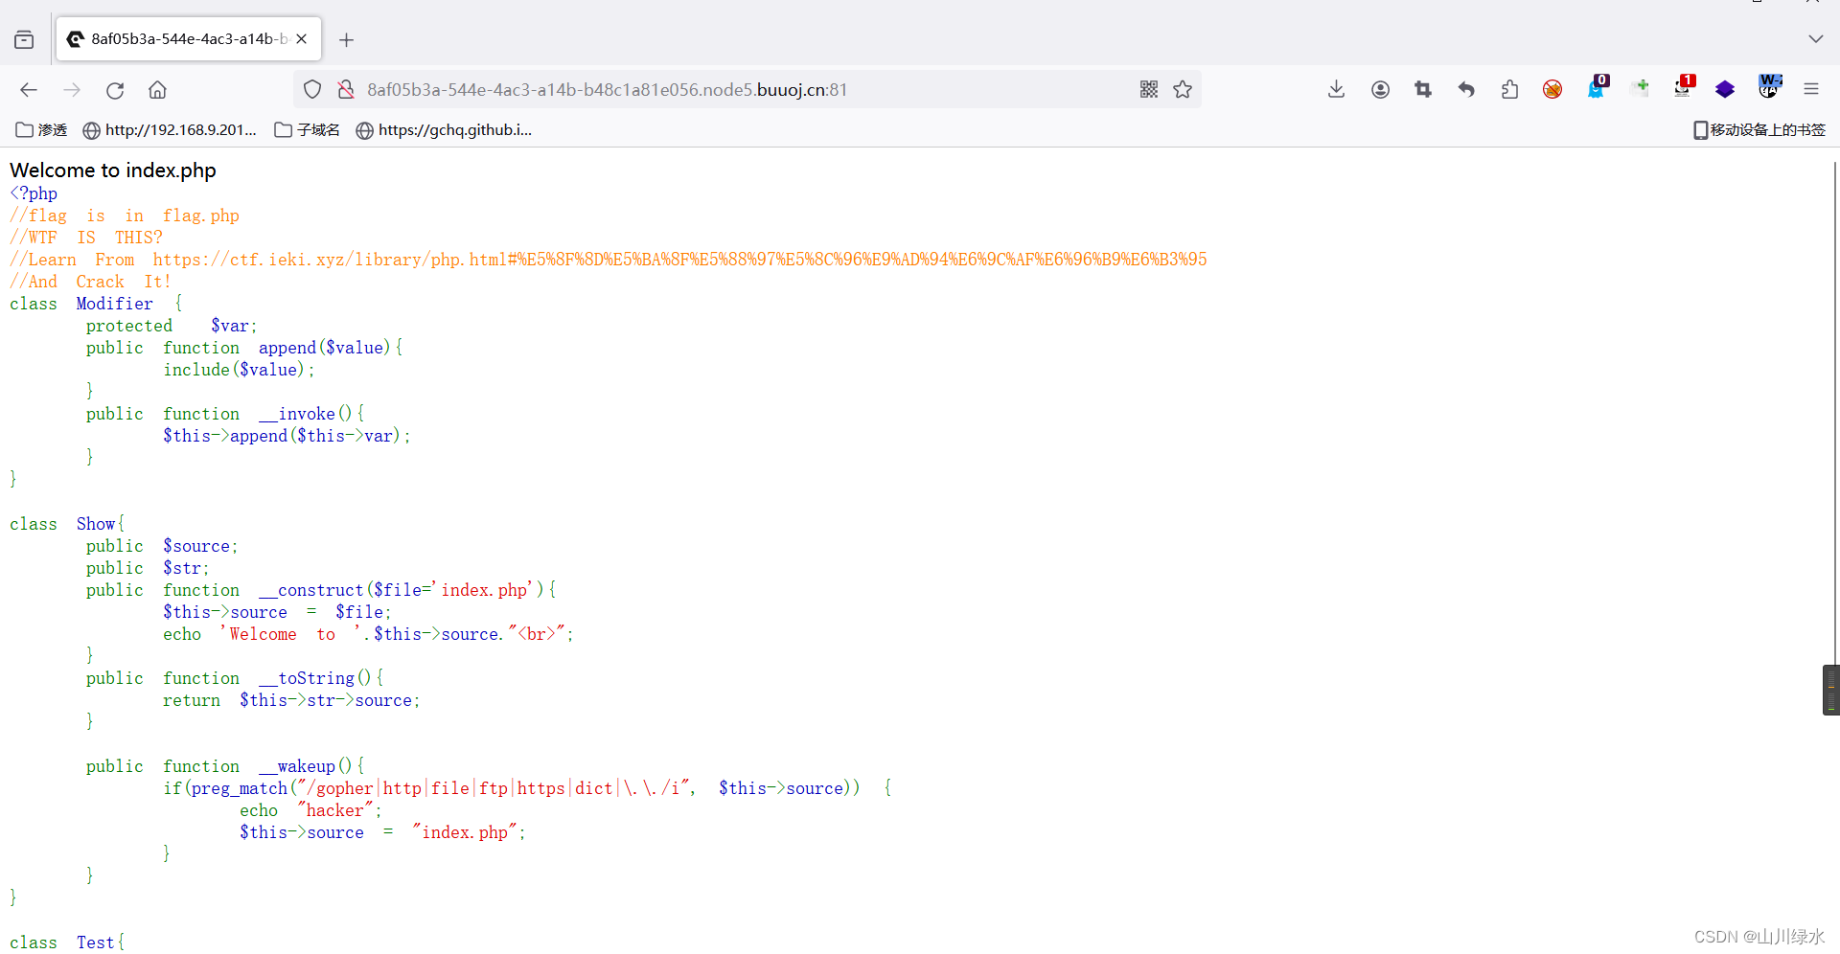Image resolution: width=1840 pixels, height=954 pixels.
Task: Click the 'echo "hacker";' line
Action: point(310,810)
